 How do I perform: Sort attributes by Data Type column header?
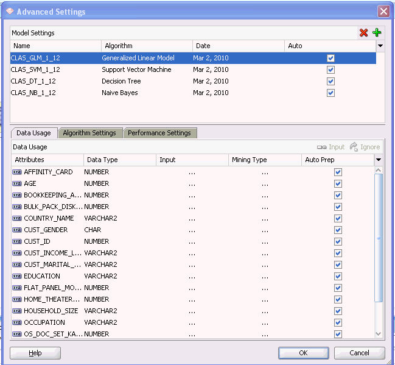tap(120, 160)
